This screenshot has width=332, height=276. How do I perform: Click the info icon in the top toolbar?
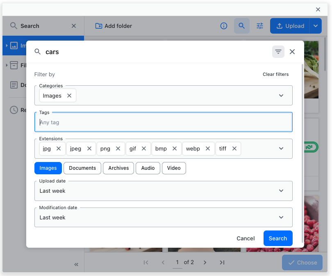coord(224,25)
